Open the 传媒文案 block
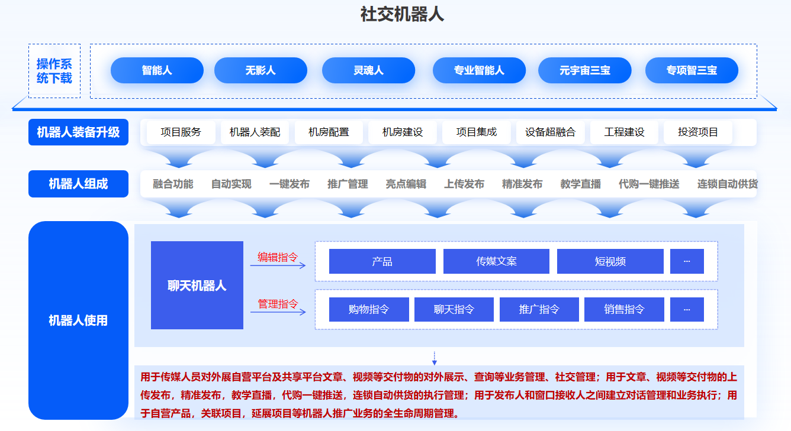 coord(496,261)
